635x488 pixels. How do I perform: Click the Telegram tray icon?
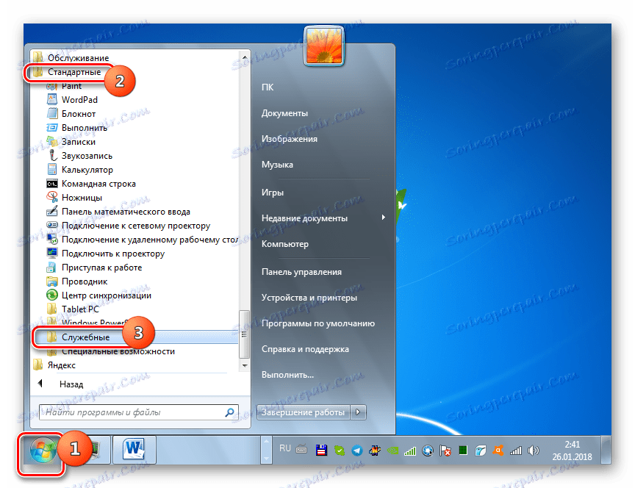[x=357, y=450]
